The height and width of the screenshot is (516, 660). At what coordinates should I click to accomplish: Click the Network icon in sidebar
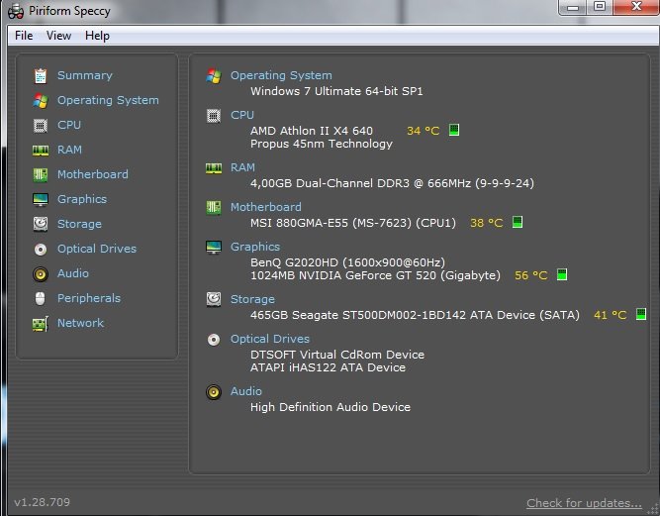coord(40,323)
